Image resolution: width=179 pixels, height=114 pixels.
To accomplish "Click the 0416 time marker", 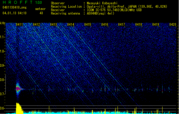I will 105,25.
